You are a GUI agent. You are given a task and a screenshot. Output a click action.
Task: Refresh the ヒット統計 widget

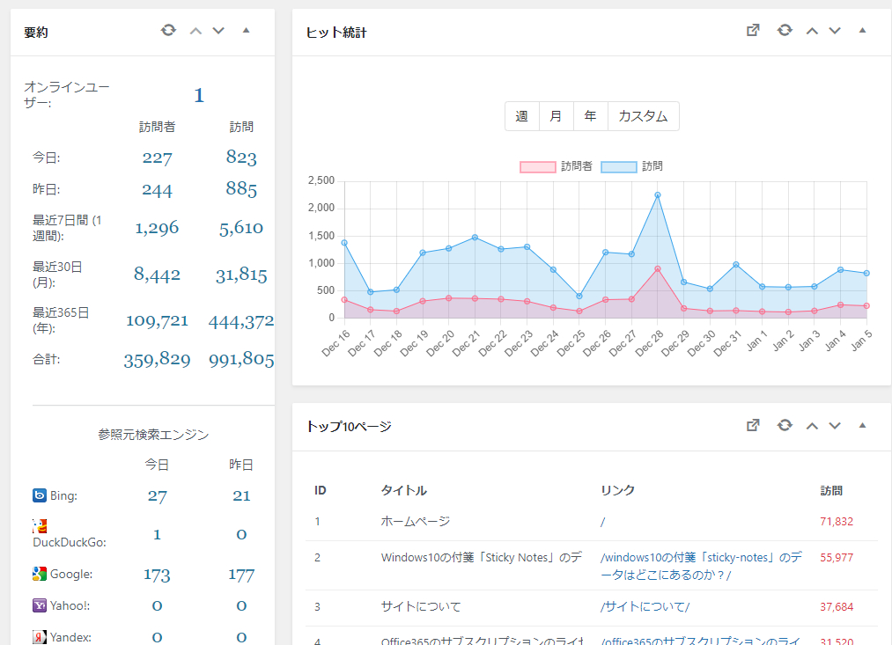785,30
